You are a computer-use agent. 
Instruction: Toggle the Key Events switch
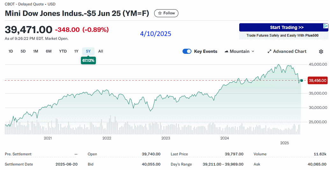point(187,51)
